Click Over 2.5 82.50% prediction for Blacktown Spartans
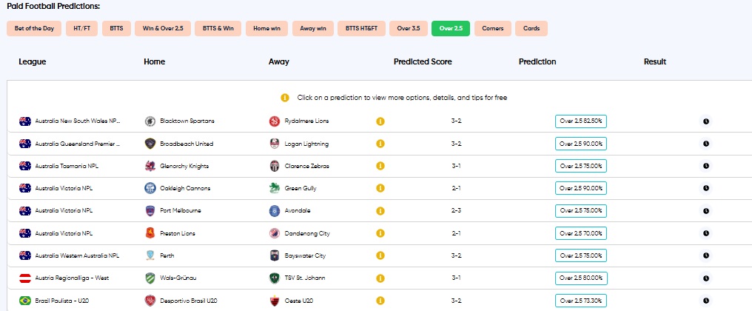This screenshot has height=311, width=752. coord(581,121)
